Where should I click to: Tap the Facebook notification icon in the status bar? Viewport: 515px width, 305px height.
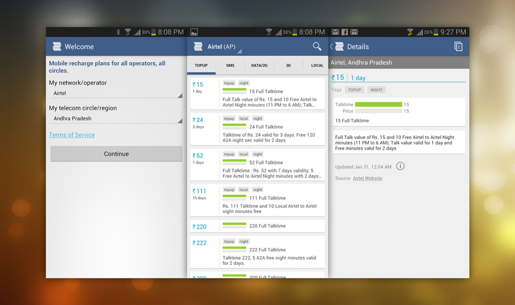(345, 32)
